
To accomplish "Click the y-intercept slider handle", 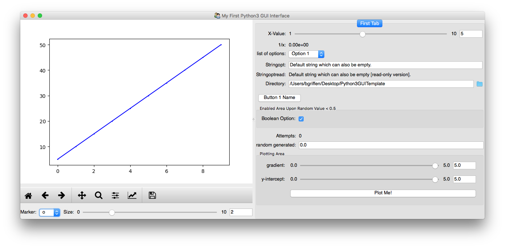I will coord(435,179).
